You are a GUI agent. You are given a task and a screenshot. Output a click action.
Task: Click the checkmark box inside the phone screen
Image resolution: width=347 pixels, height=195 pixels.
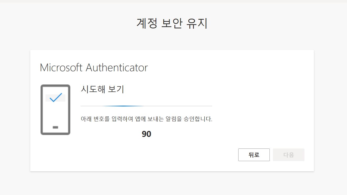(55, 98)
